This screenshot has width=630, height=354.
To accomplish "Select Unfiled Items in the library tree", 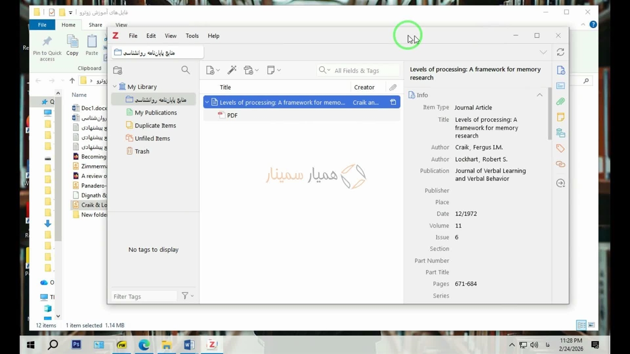I will click(x=152, y=138).
